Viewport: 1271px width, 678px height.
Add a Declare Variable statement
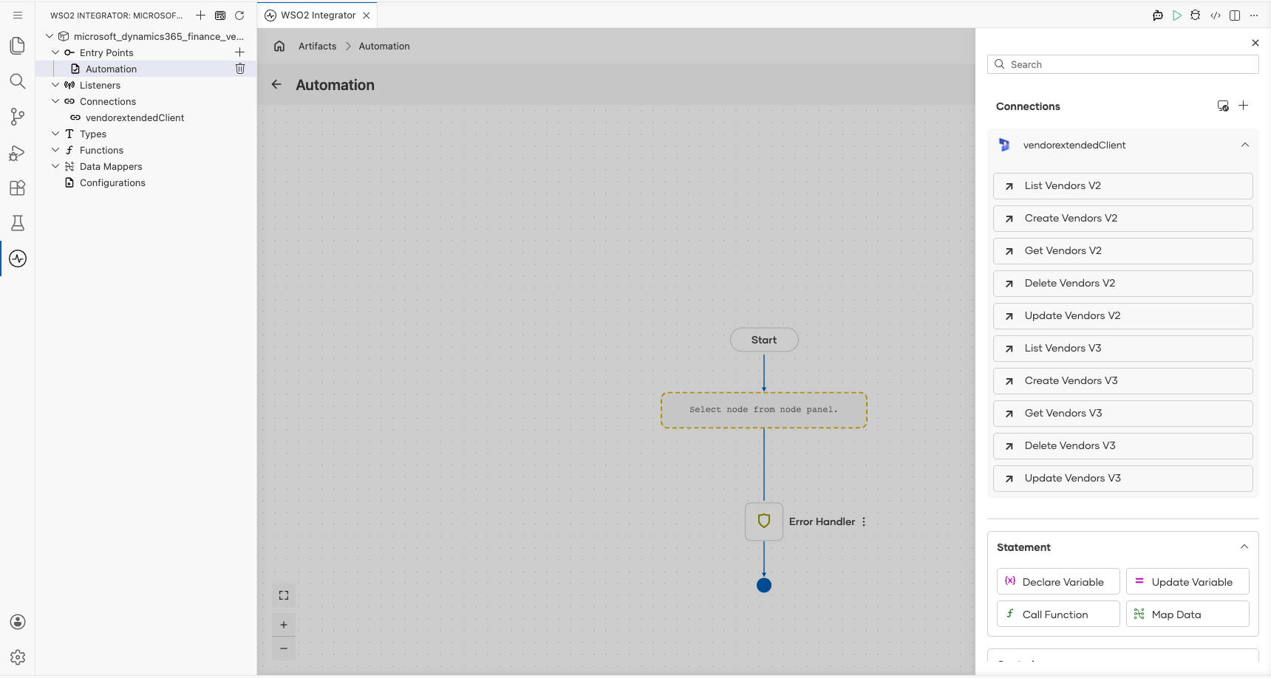point(1058,581)
